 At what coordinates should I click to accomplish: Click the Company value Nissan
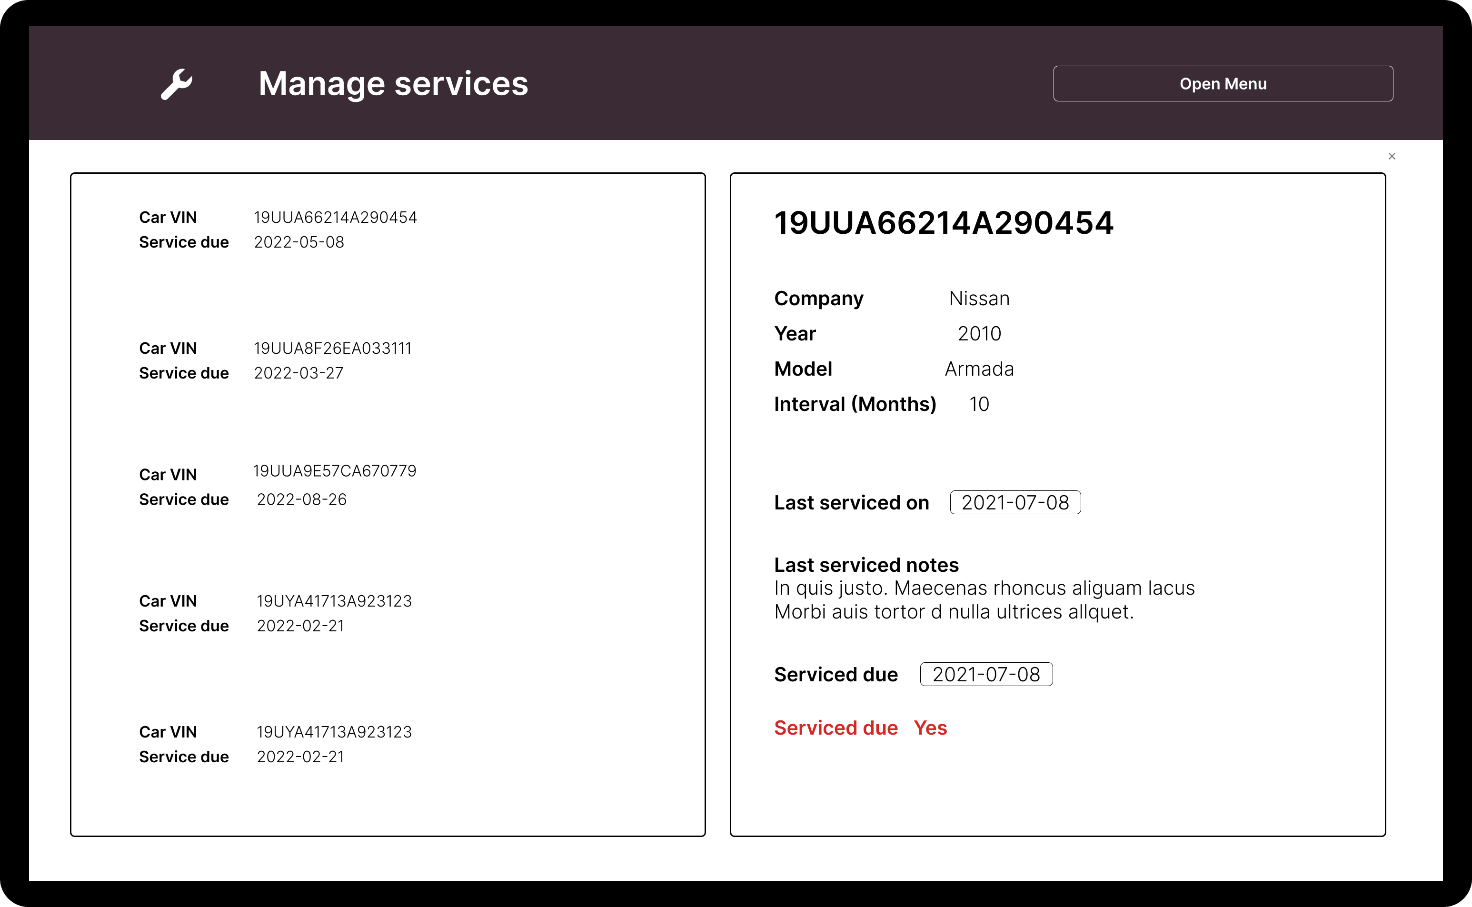(979, 298)
